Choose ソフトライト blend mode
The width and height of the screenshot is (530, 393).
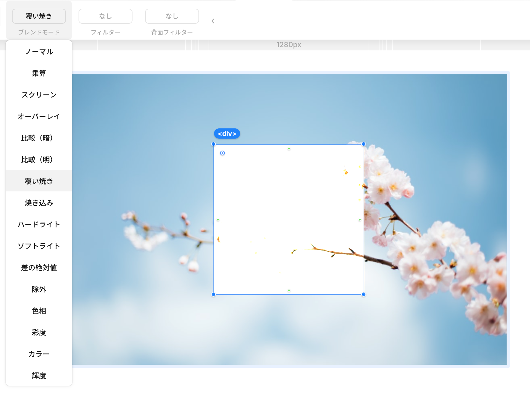(39, 246)
